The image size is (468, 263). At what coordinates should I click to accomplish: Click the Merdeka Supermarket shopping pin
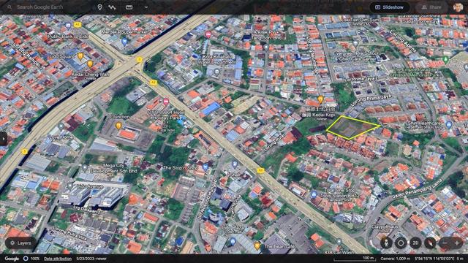click(x=124, y=42)
